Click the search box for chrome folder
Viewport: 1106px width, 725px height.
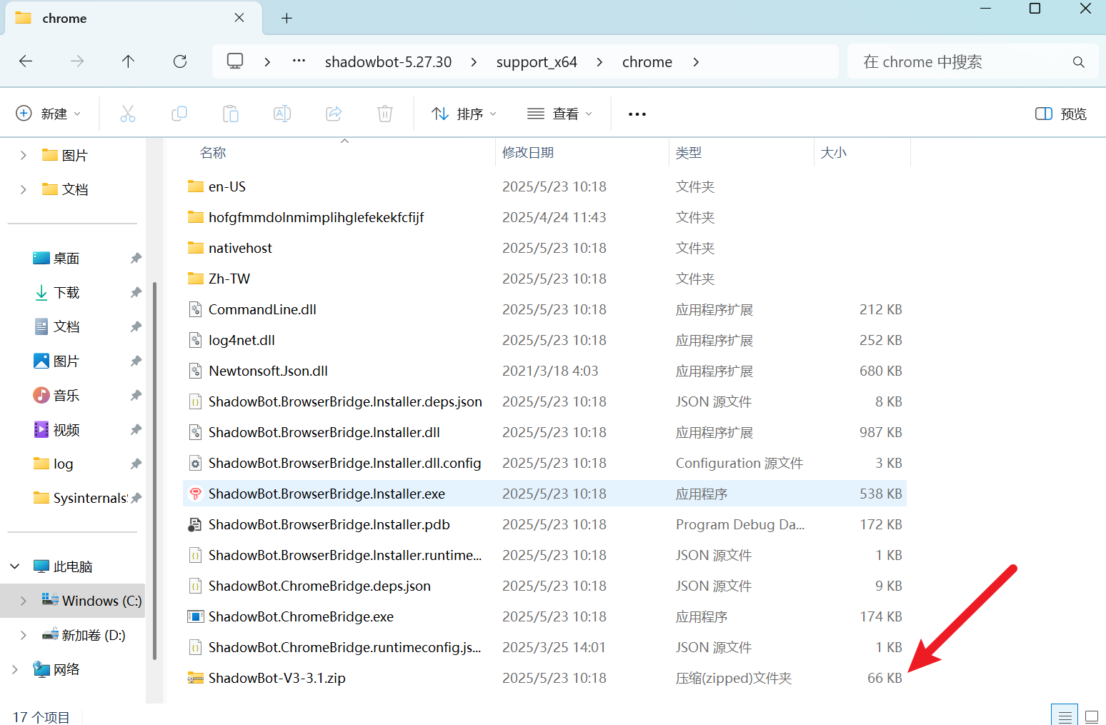coord(965,62)
